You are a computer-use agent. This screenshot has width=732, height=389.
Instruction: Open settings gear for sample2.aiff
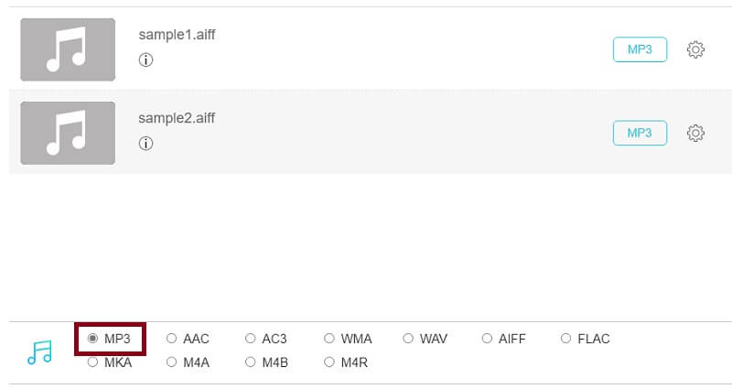pos(695,134)
